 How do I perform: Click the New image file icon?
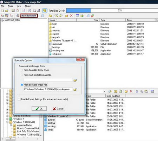pos(3,11)
